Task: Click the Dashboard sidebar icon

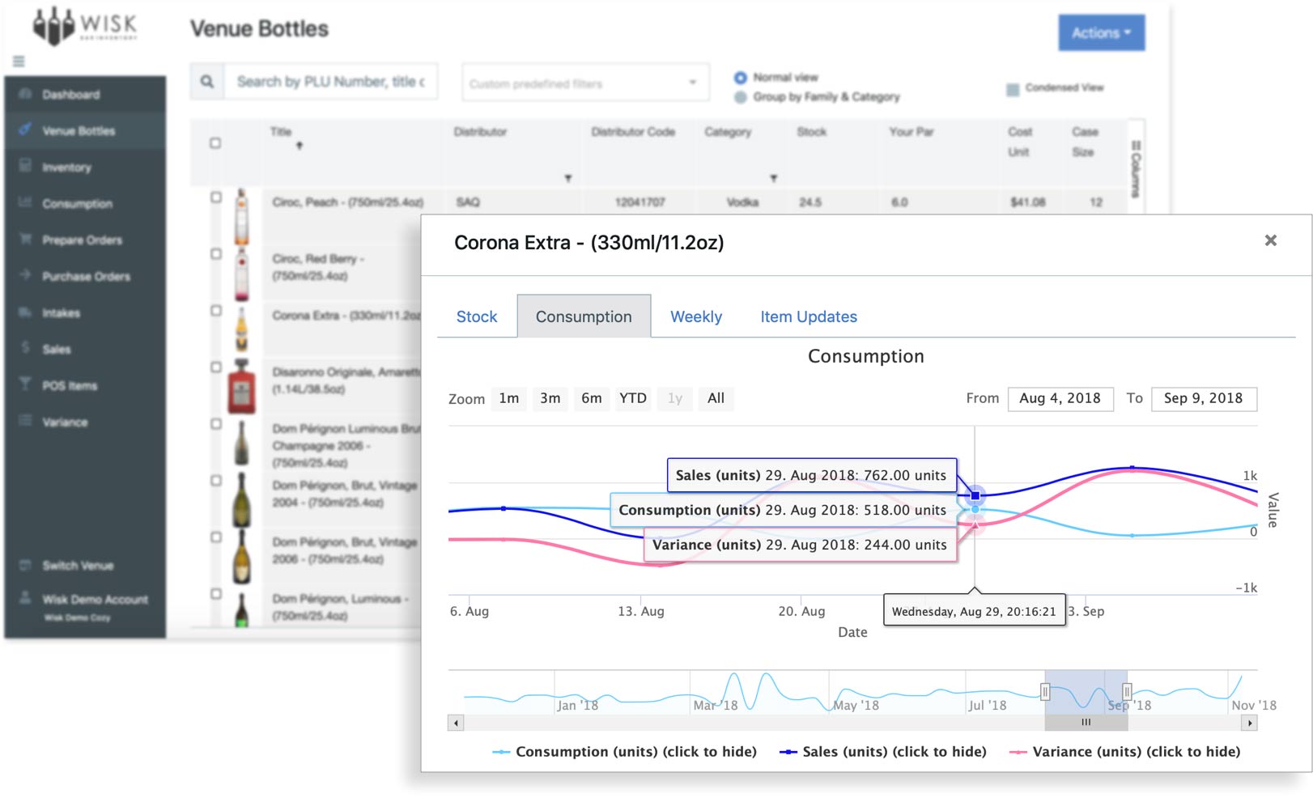Action: click(x=25, y=94)
